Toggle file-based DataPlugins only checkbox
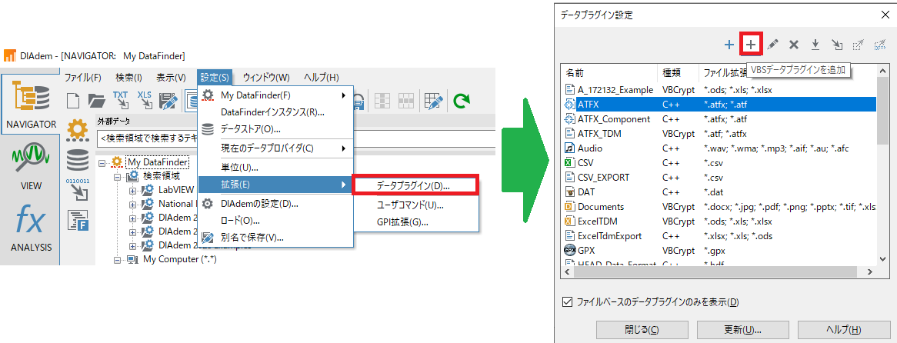The image size is (897, 343). tap(568, 301)
